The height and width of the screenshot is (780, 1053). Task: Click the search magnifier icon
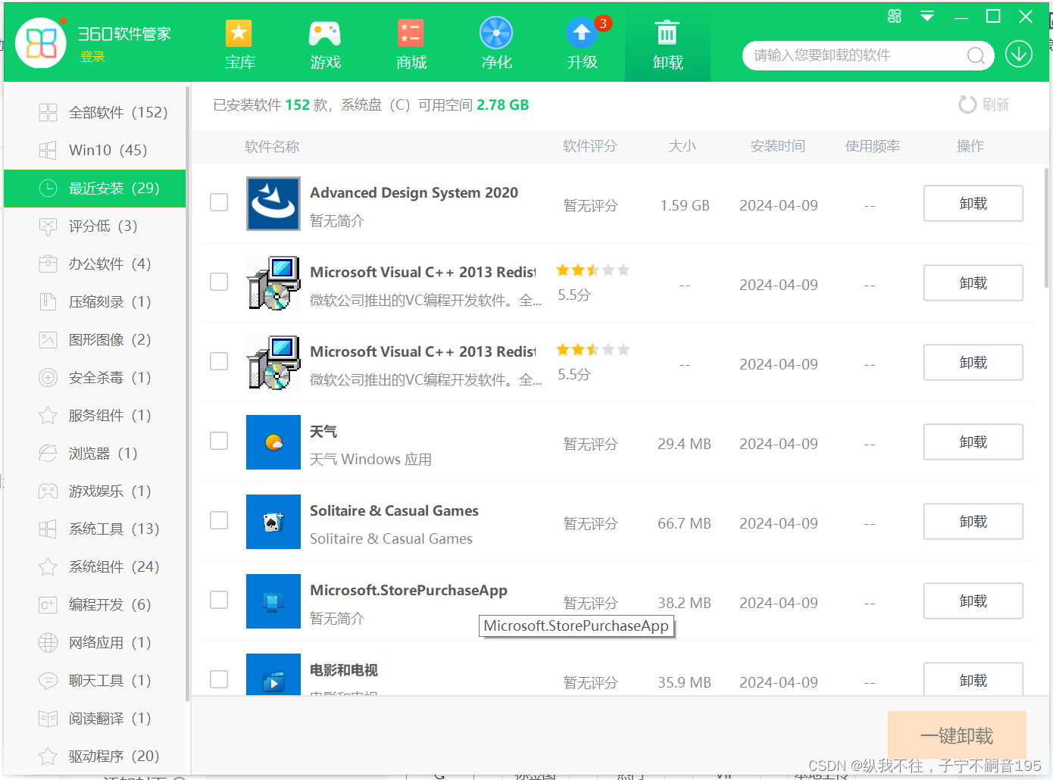pyautogui.click(x=976, y=55)
